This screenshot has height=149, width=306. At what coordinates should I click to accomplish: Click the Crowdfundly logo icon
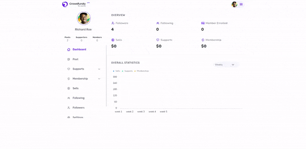tap(65, 4)
